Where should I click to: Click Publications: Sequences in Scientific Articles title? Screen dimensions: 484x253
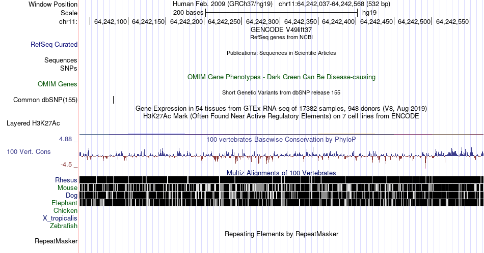click(x=281, y=53)
